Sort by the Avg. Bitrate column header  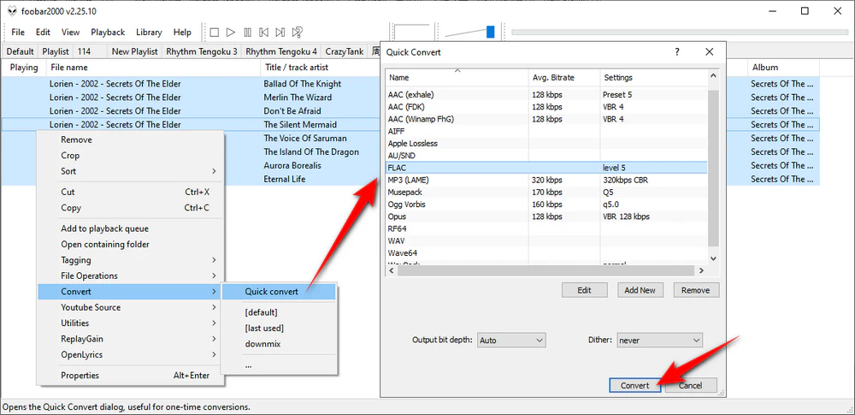tap(564, 78)
